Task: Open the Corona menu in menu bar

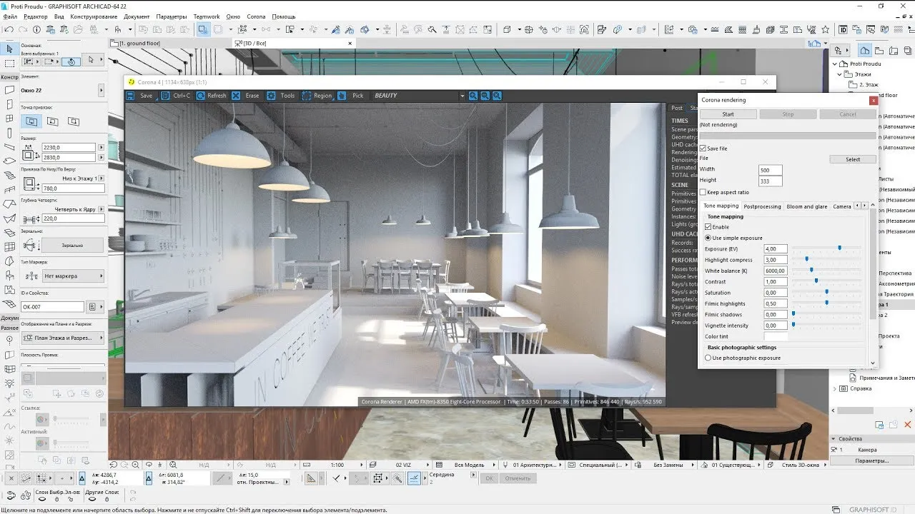Action: [x=255, y=16]
